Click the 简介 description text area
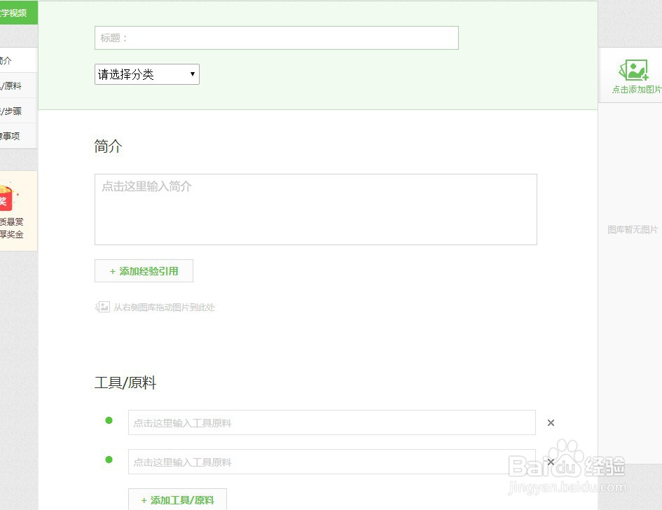Image resolution: width=662 pixels, height=510 pixels. coord(315,208)
